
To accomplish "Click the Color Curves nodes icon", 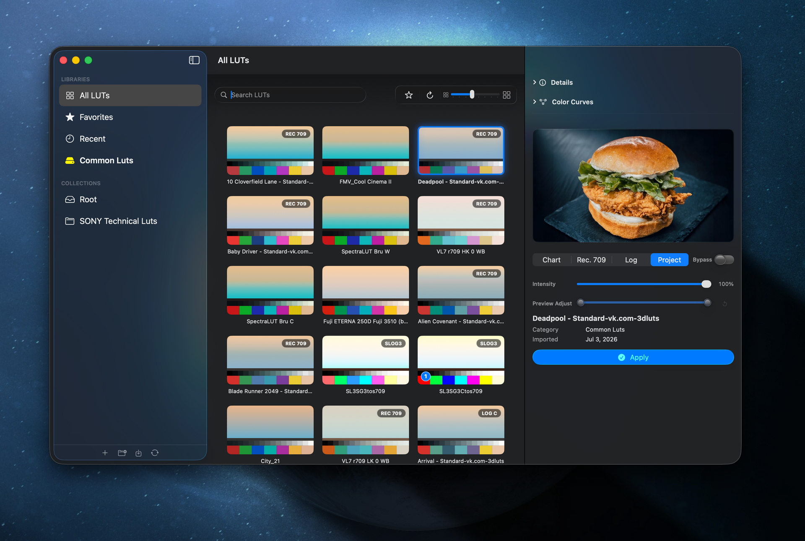I will click(543, 102).
